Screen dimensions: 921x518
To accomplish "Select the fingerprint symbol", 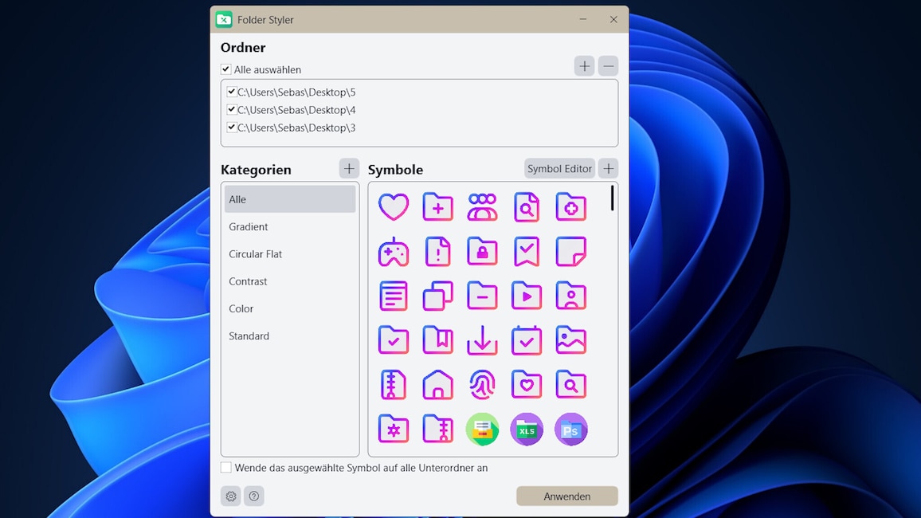I will tap(482, 385).
